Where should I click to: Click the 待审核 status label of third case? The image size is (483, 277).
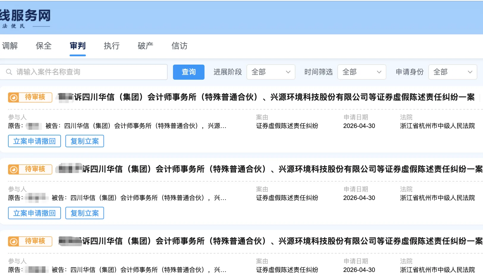(35, 241)
